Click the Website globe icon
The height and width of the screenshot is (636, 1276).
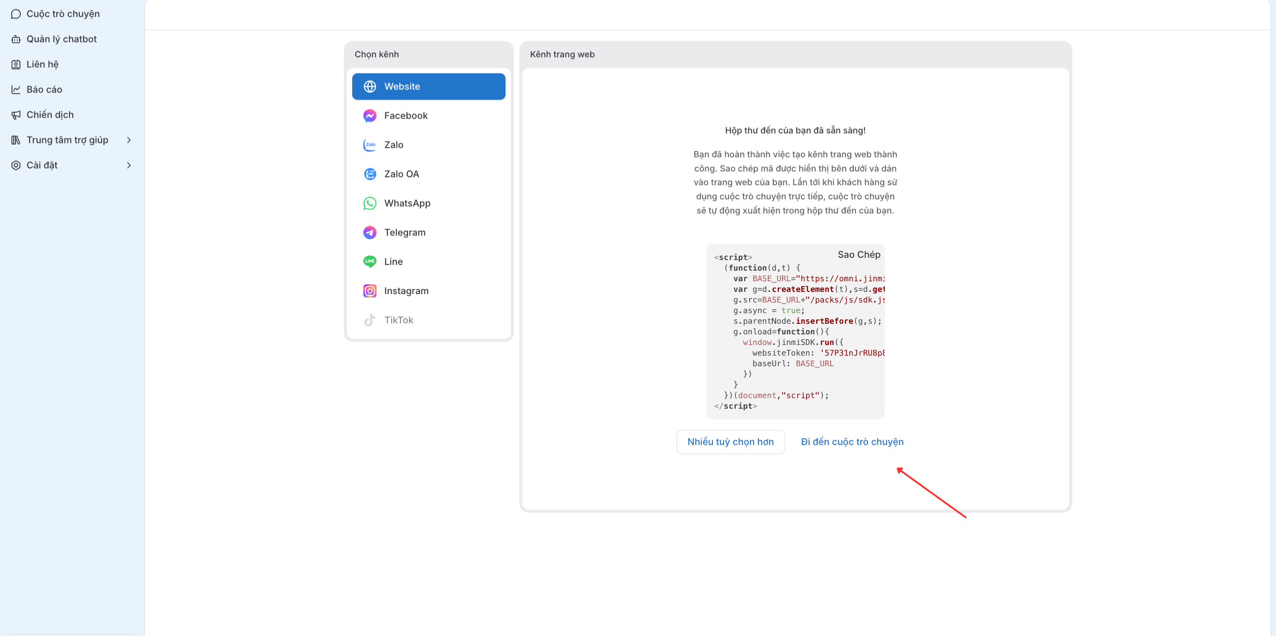pos(370,87)
